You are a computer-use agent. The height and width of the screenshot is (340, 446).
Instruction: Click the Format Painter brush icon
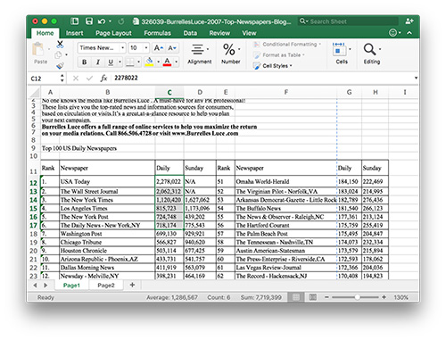point(60,65)
